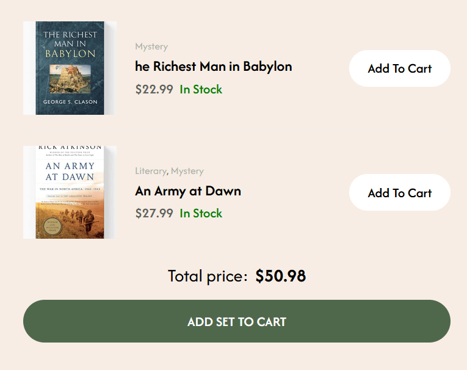The image size is (467, 370).
Task: Open the An Army at Dawn title link
Action: [187, 191]
